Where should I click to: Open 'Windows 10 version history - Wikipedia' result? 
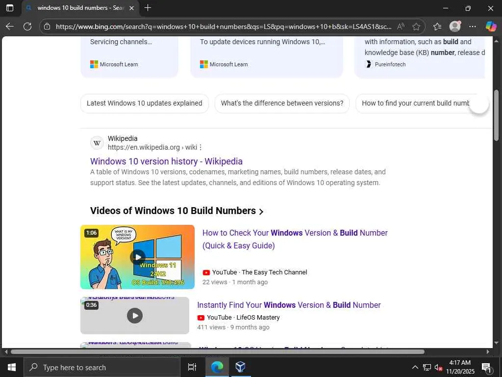coord(166,161)
